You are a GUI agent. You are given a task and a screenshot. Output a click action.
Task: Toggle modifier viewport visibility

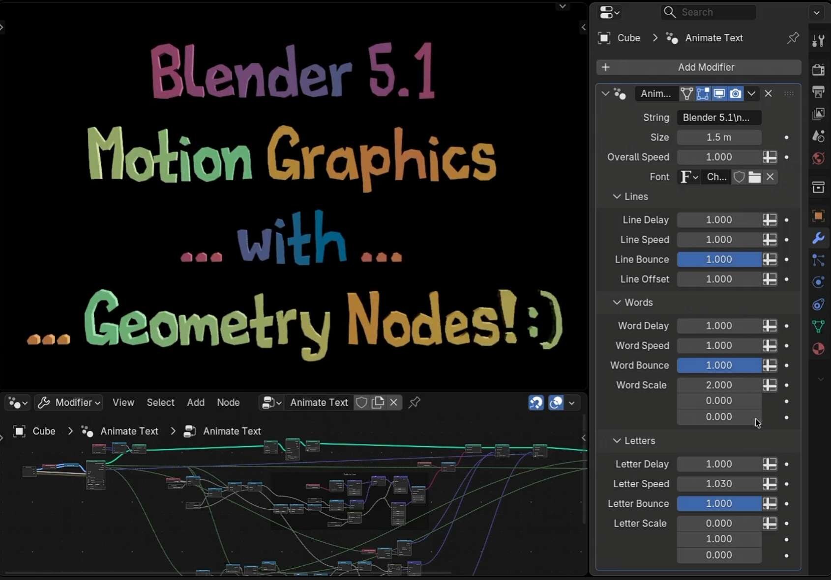pyautogui.click(x=719, y=94)
